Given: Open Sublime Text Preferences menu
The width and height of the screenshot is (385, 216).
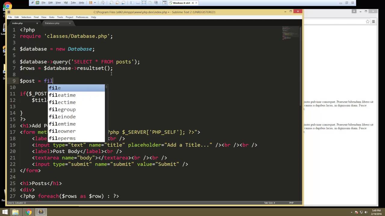Looking at the screenshot, I should point(82,17).
